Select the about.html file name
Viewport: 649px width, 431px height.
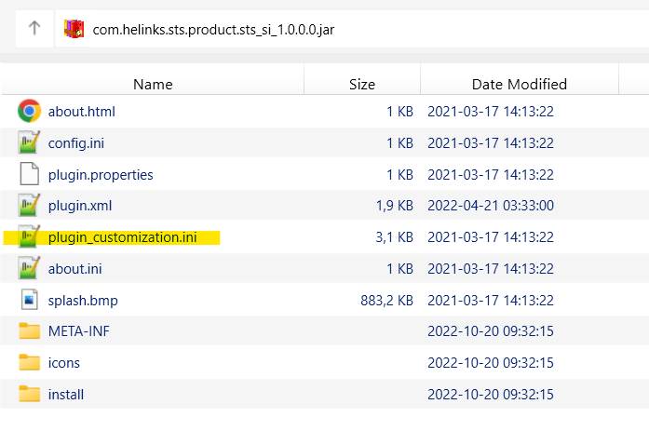(81, 112)
